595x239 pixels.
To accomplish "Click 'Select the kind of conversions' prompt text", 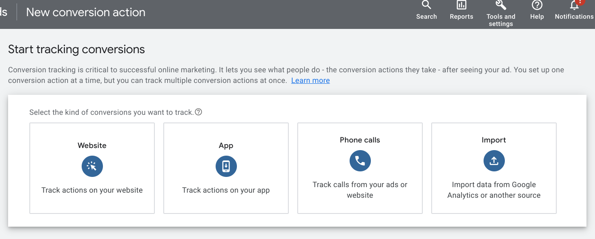I will tap(111, 112).
